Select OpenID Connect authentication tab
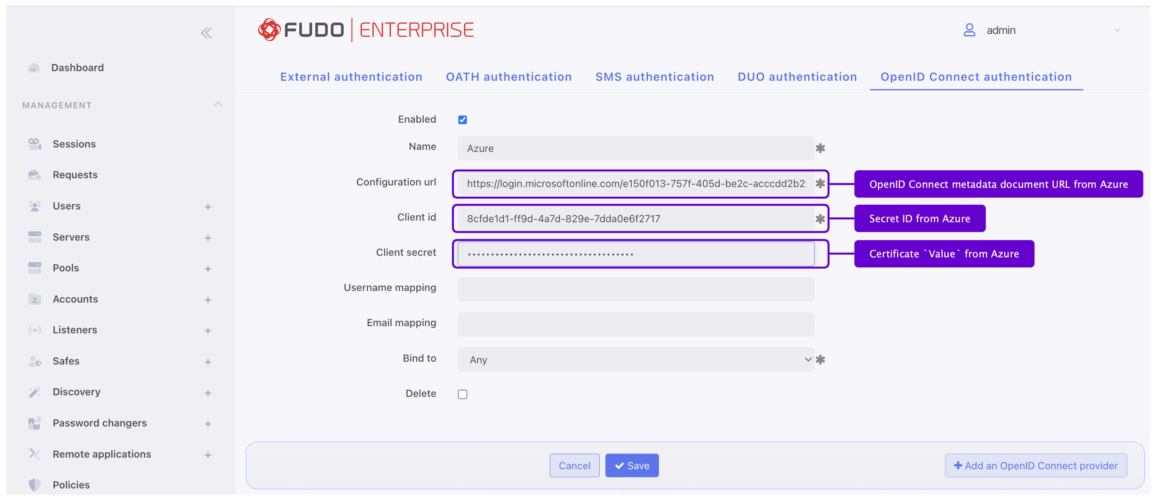The width and height of the screenshot is (1156, 504). tap(976, 77)
